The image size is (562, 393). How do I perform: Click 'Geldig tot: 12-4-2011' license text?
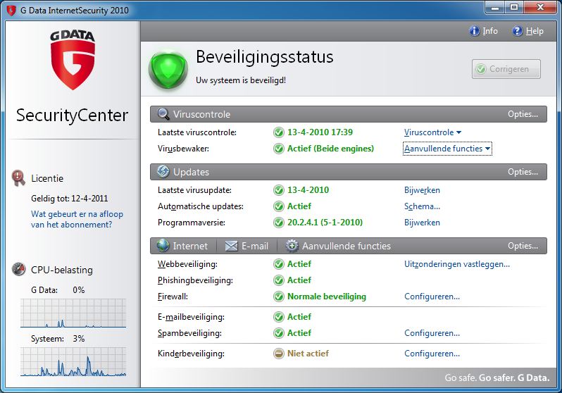point(70,199)
